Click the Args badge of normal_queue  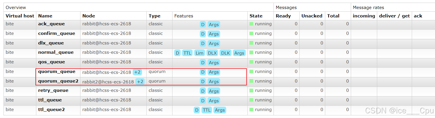coord(239,53)
